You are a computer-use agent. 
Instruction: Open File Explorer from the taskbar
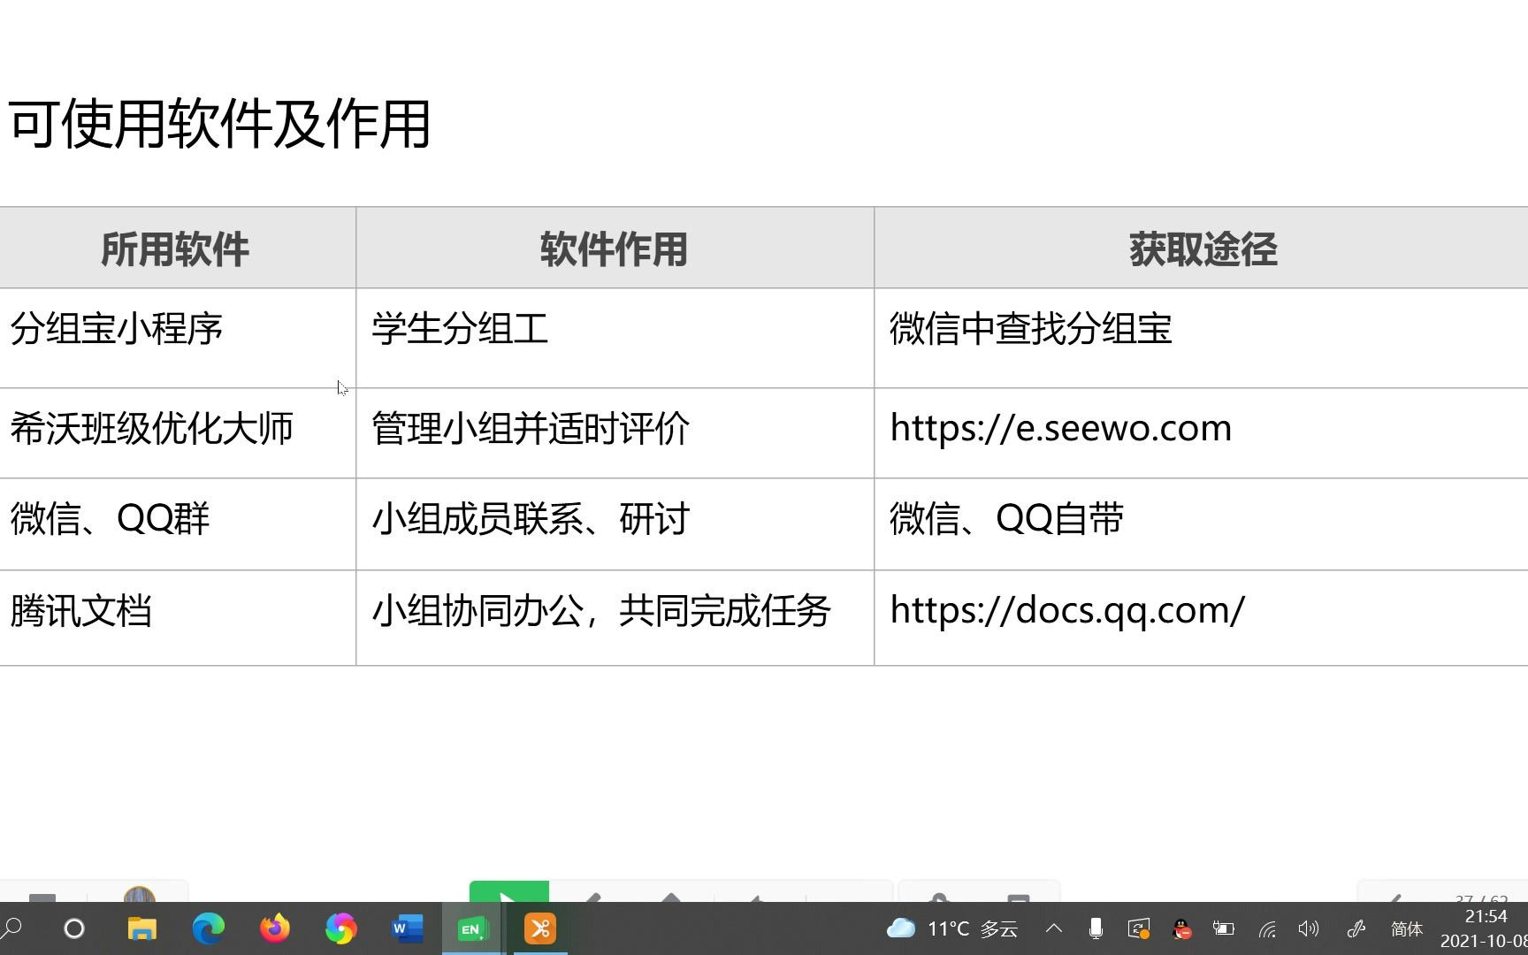click(141, 928)
